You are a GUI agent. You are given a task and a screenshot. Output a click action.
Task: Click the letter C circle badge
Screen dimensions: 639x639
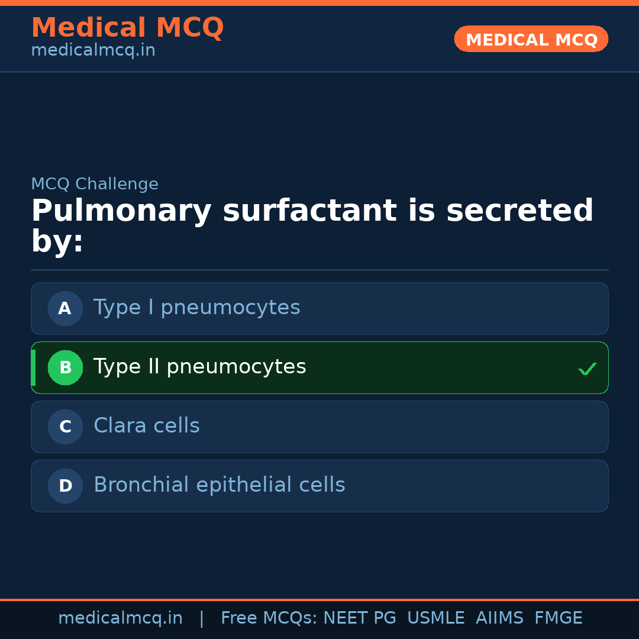[x=65, y=427]
